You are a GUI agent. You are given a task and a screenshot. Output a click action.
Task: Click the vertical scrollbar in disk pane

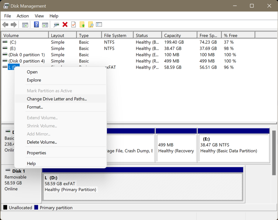click(x=274, y=153)
